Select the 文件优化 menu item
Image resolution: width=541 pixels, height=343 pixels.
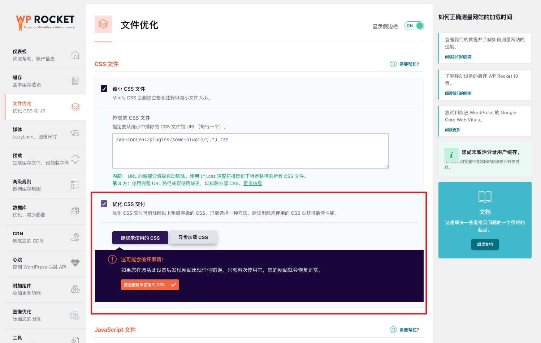46,107
